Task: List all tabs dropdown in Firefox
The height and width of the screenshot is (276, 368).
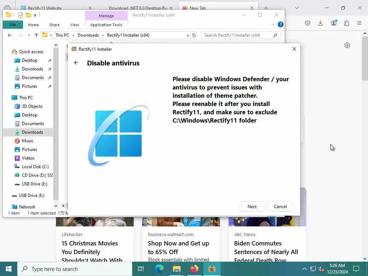Action: pyautogui.click(x=297, y=8)
